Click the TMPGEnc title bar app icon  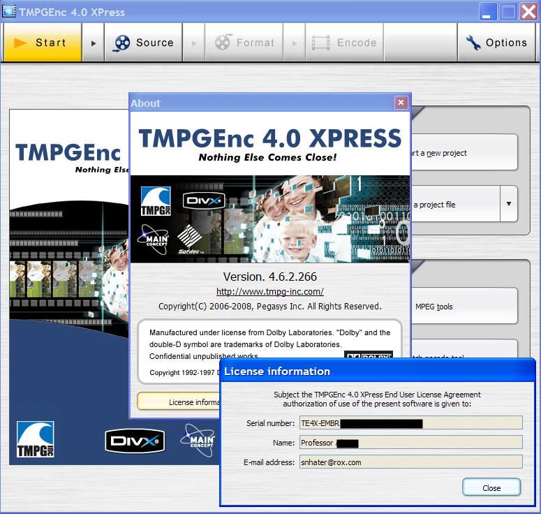pos(8,11)
